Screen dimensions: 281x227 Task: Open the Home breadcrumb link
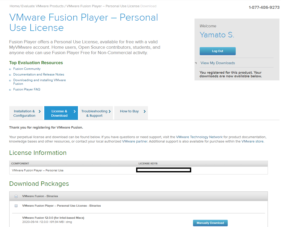tap(14, 6)
